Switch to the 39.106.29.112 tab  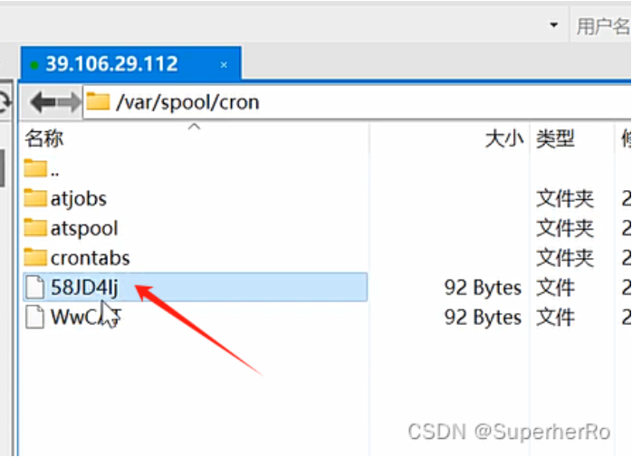click(x=131, y=63)
